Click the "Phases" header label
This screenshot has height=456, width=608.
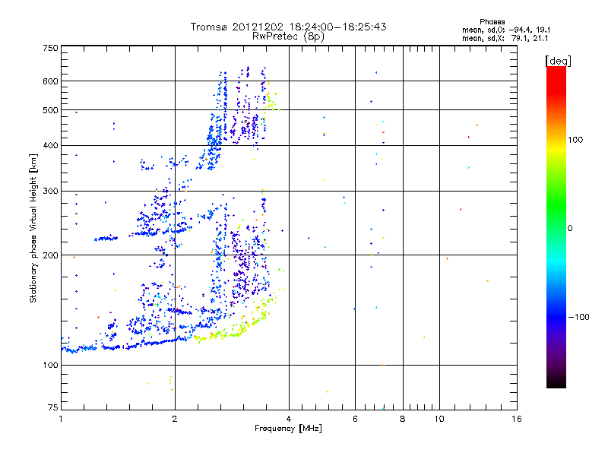tap(492, 22)
